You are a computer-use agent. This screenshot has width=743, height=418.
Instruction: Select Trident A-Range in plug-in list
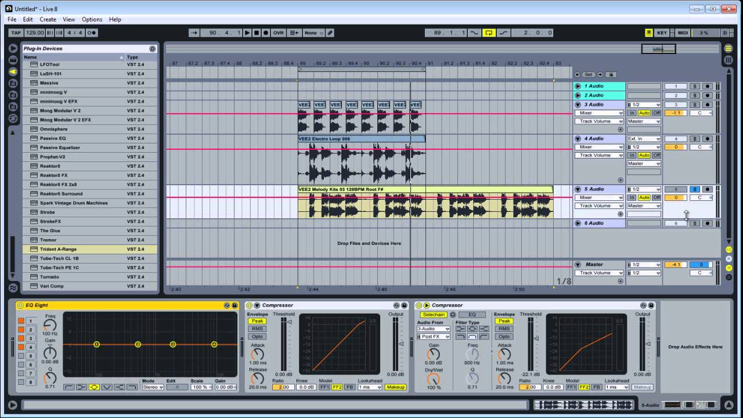coord(90,249)
